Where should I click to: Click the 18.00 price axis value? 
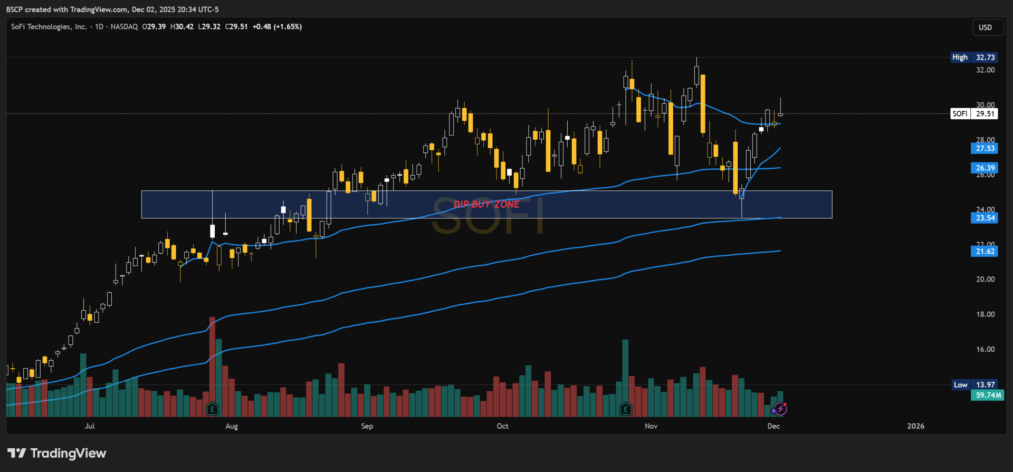click(985, 314)
